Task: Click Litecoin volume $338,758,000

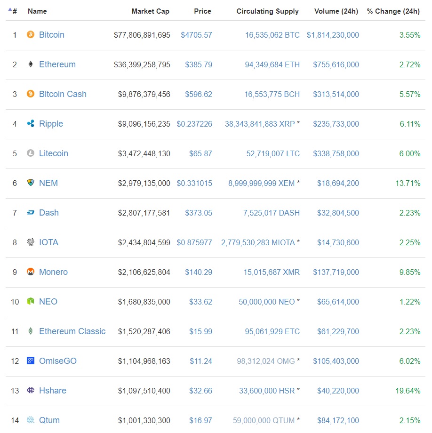Action: tap(336, 153)
